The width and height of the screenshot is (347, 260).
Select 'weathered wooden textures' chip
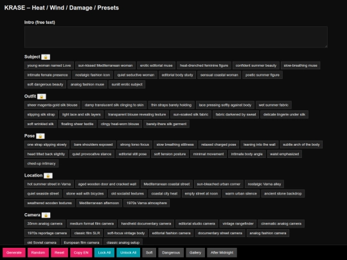pos(49,203)
